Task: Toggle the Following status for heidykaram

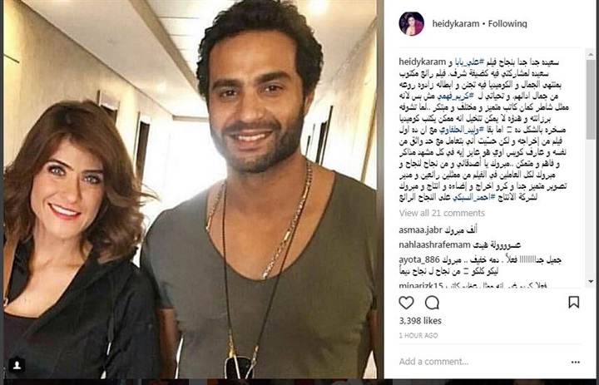Action: click(x=507, y=23)
